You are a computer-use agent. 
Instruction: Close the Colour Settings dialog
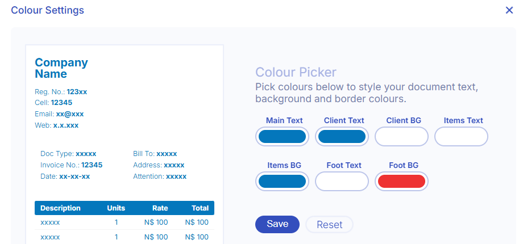(x=509, y=10)
